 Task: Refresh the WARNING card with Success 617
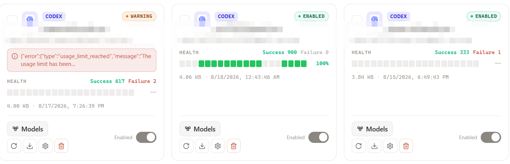(14, 146)
